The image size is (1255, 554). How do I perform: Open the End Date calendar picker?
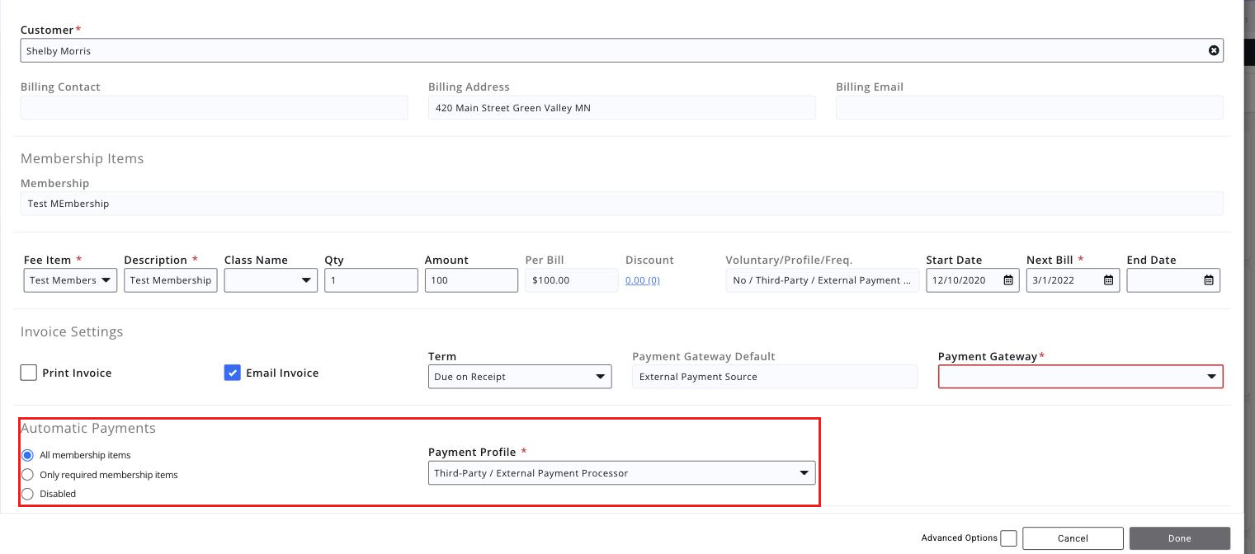[1208, 280]
